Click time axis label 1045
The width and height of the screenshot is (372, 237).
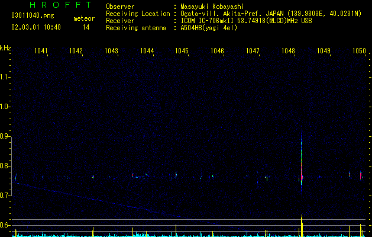pyautogui.click(x=182, y=51)
